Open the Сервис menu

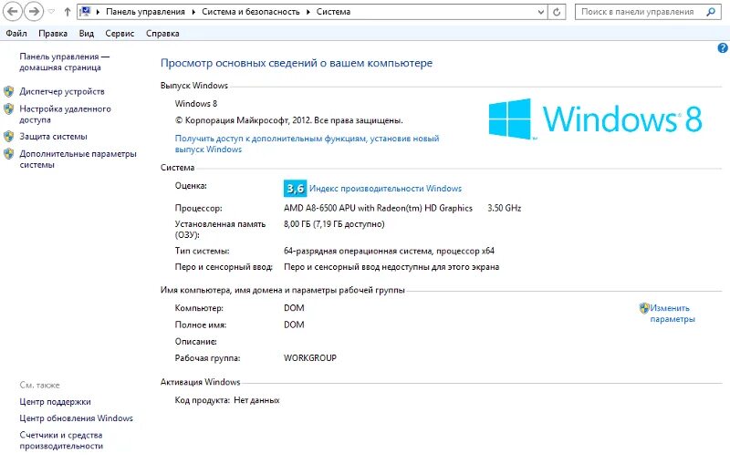point(120,34)
